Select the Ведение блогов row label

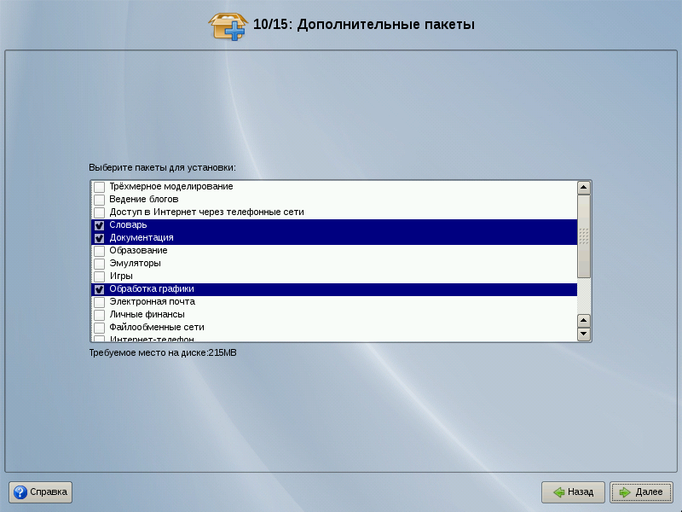[x=143, y=200]
